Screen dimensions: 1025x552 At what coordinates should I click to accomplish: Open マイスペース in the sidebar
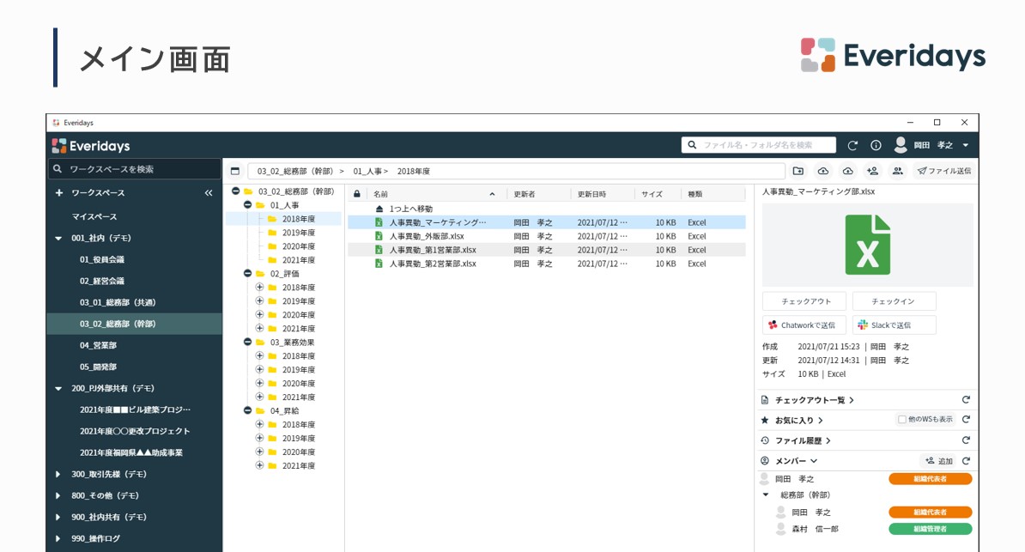pos(94,216)
